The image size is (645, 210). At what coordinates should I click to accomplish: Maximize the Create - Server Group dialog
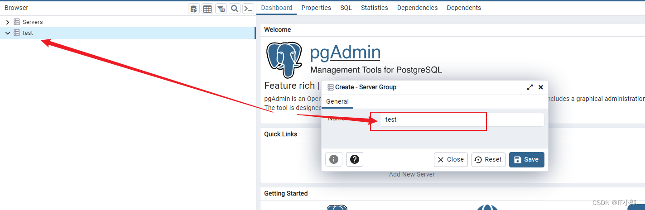coord(530,87)
